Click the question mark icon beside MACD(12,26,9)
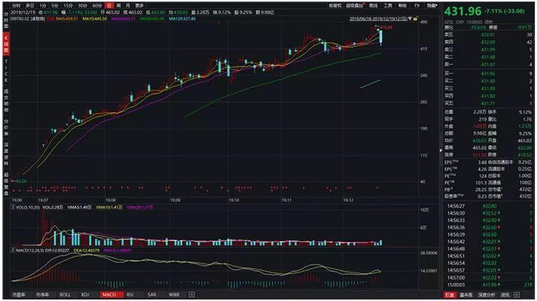Viewport: 537px width, 301px height. [13, 250]
